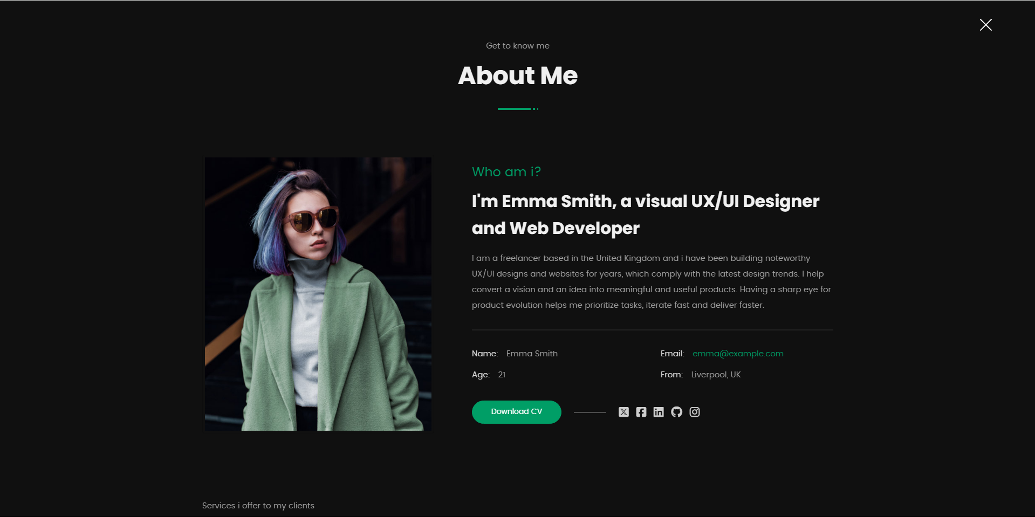
Task: Select the name 'Emma Smith' in details
Action: coord(532,353)
